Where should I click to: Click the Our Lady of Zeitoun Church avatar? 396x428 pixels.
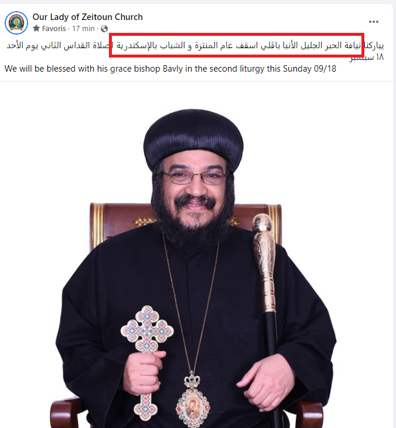coord(16,23)
